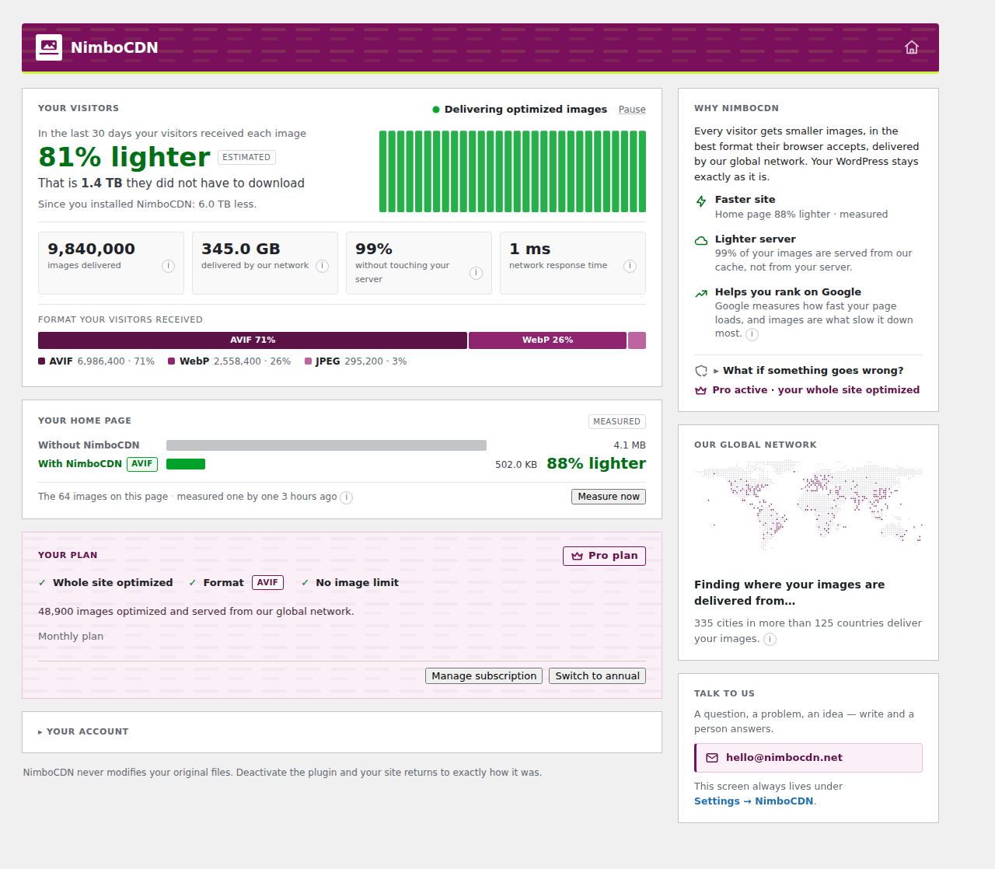
Task: Click the NimboCDN logo icon
Action: pyautogui.click(x=49, y=47)
